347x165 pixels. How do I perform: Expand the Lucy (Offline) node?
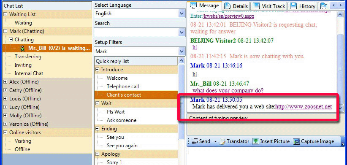[5, 107]
